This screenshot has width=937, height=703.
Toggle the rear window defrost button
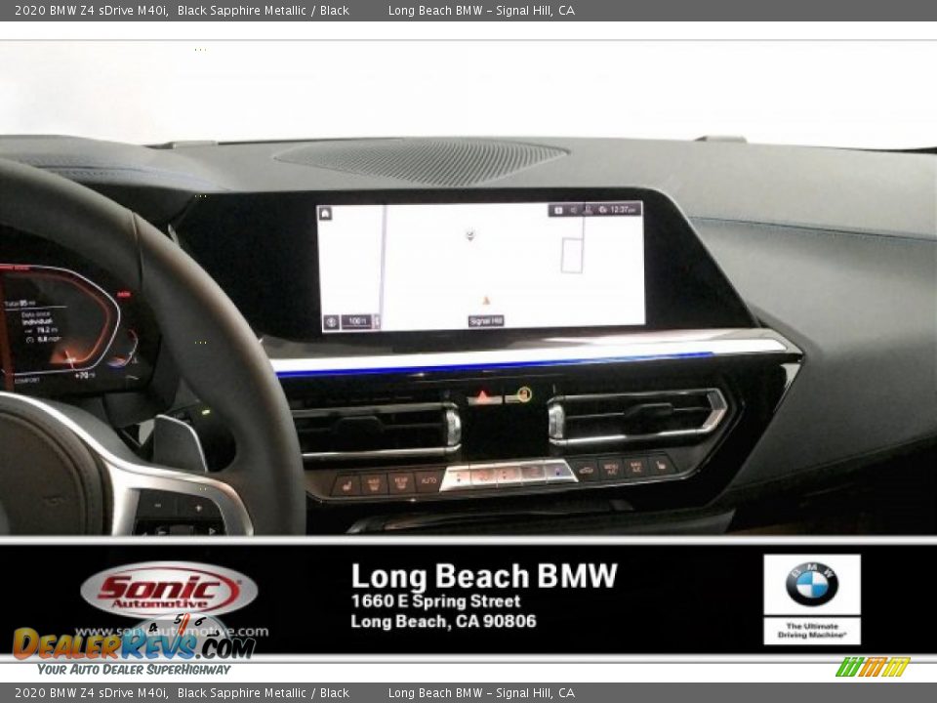point(401,482)
